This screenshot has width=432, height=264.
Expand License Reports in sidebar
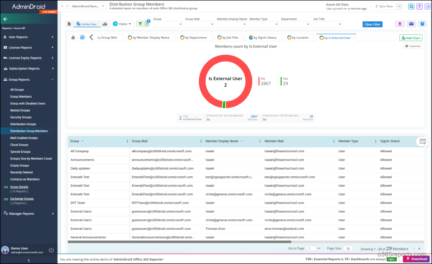(x=52, y=47)
